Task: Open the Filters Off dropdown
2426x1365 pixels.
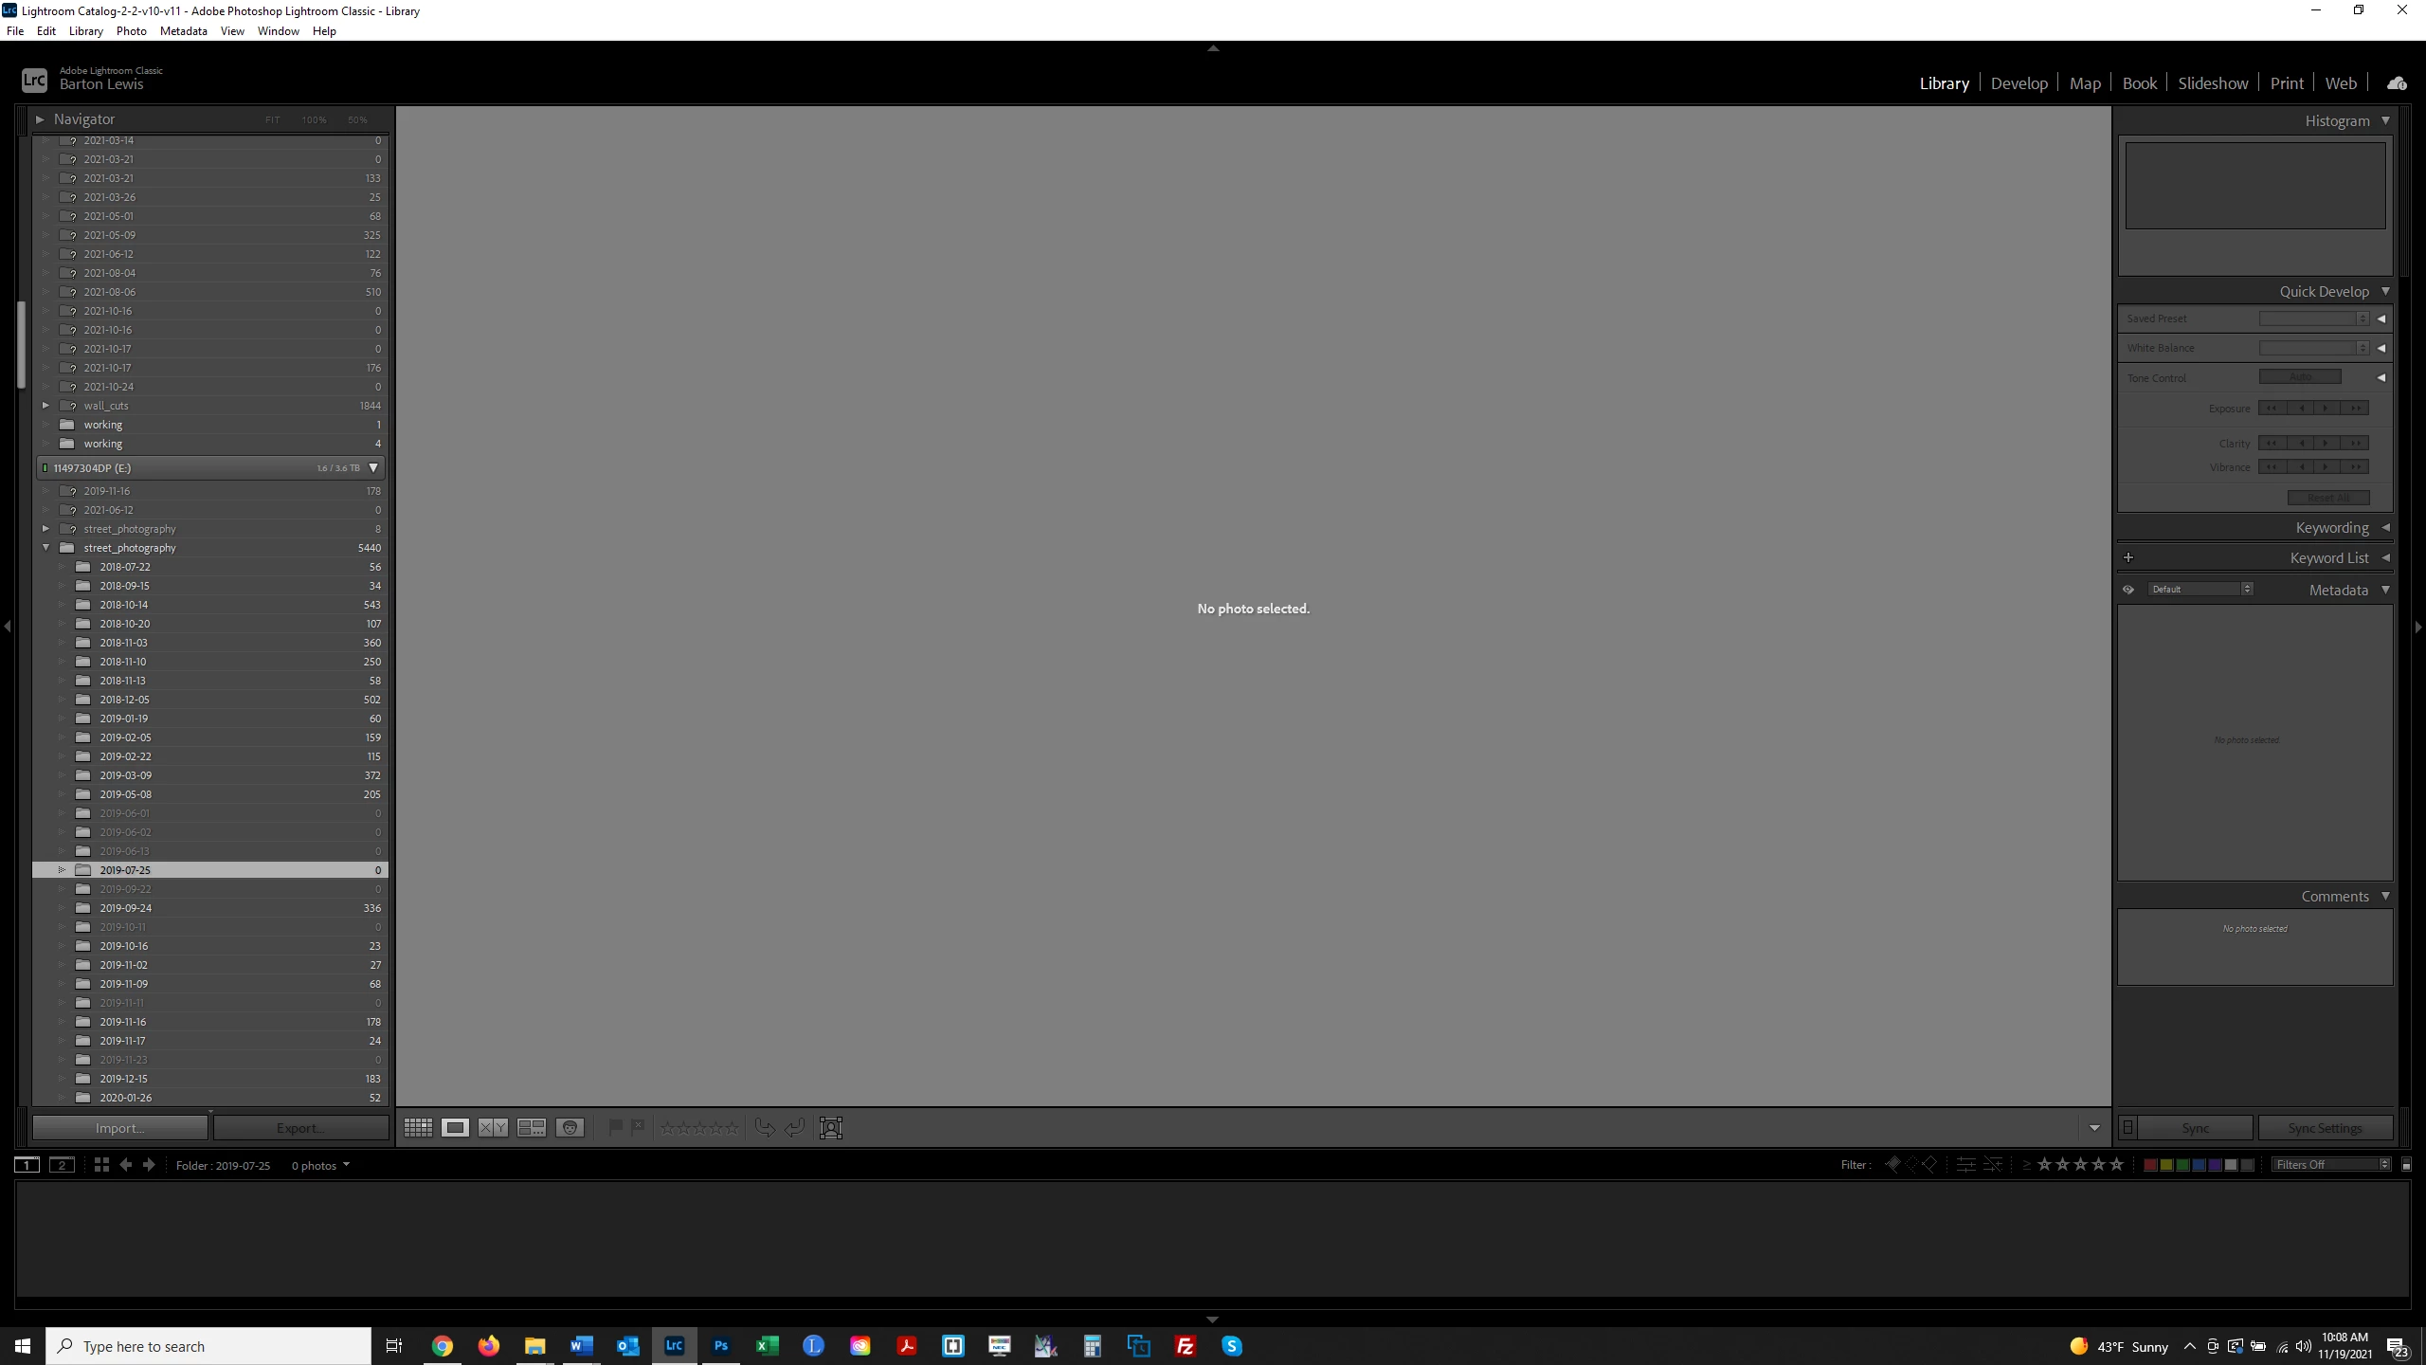Action: tap(2331, 1165)
